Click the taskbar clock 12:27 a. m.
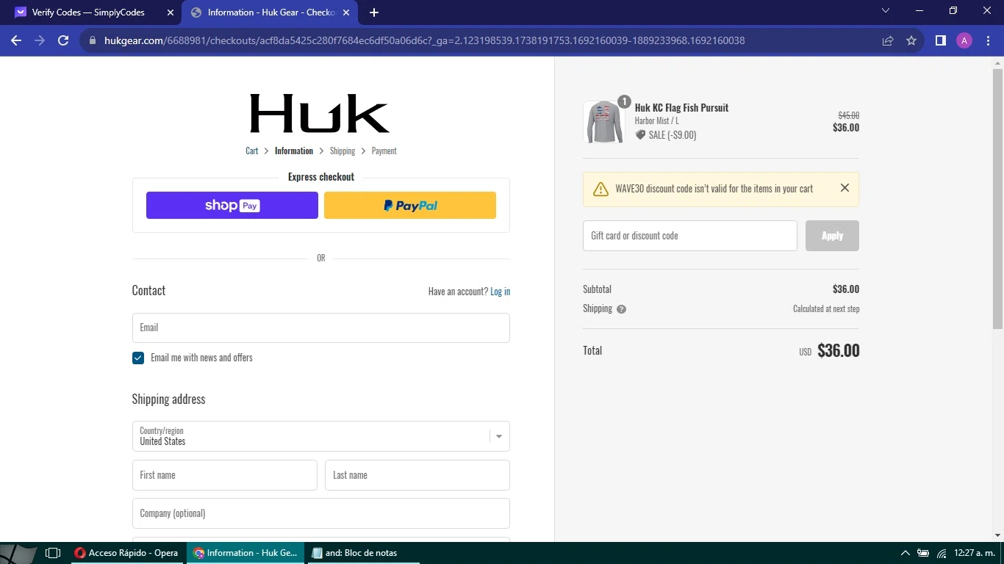 (x=974, y=553)
